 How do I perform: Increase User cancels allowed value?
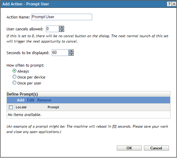pos(62,27)
